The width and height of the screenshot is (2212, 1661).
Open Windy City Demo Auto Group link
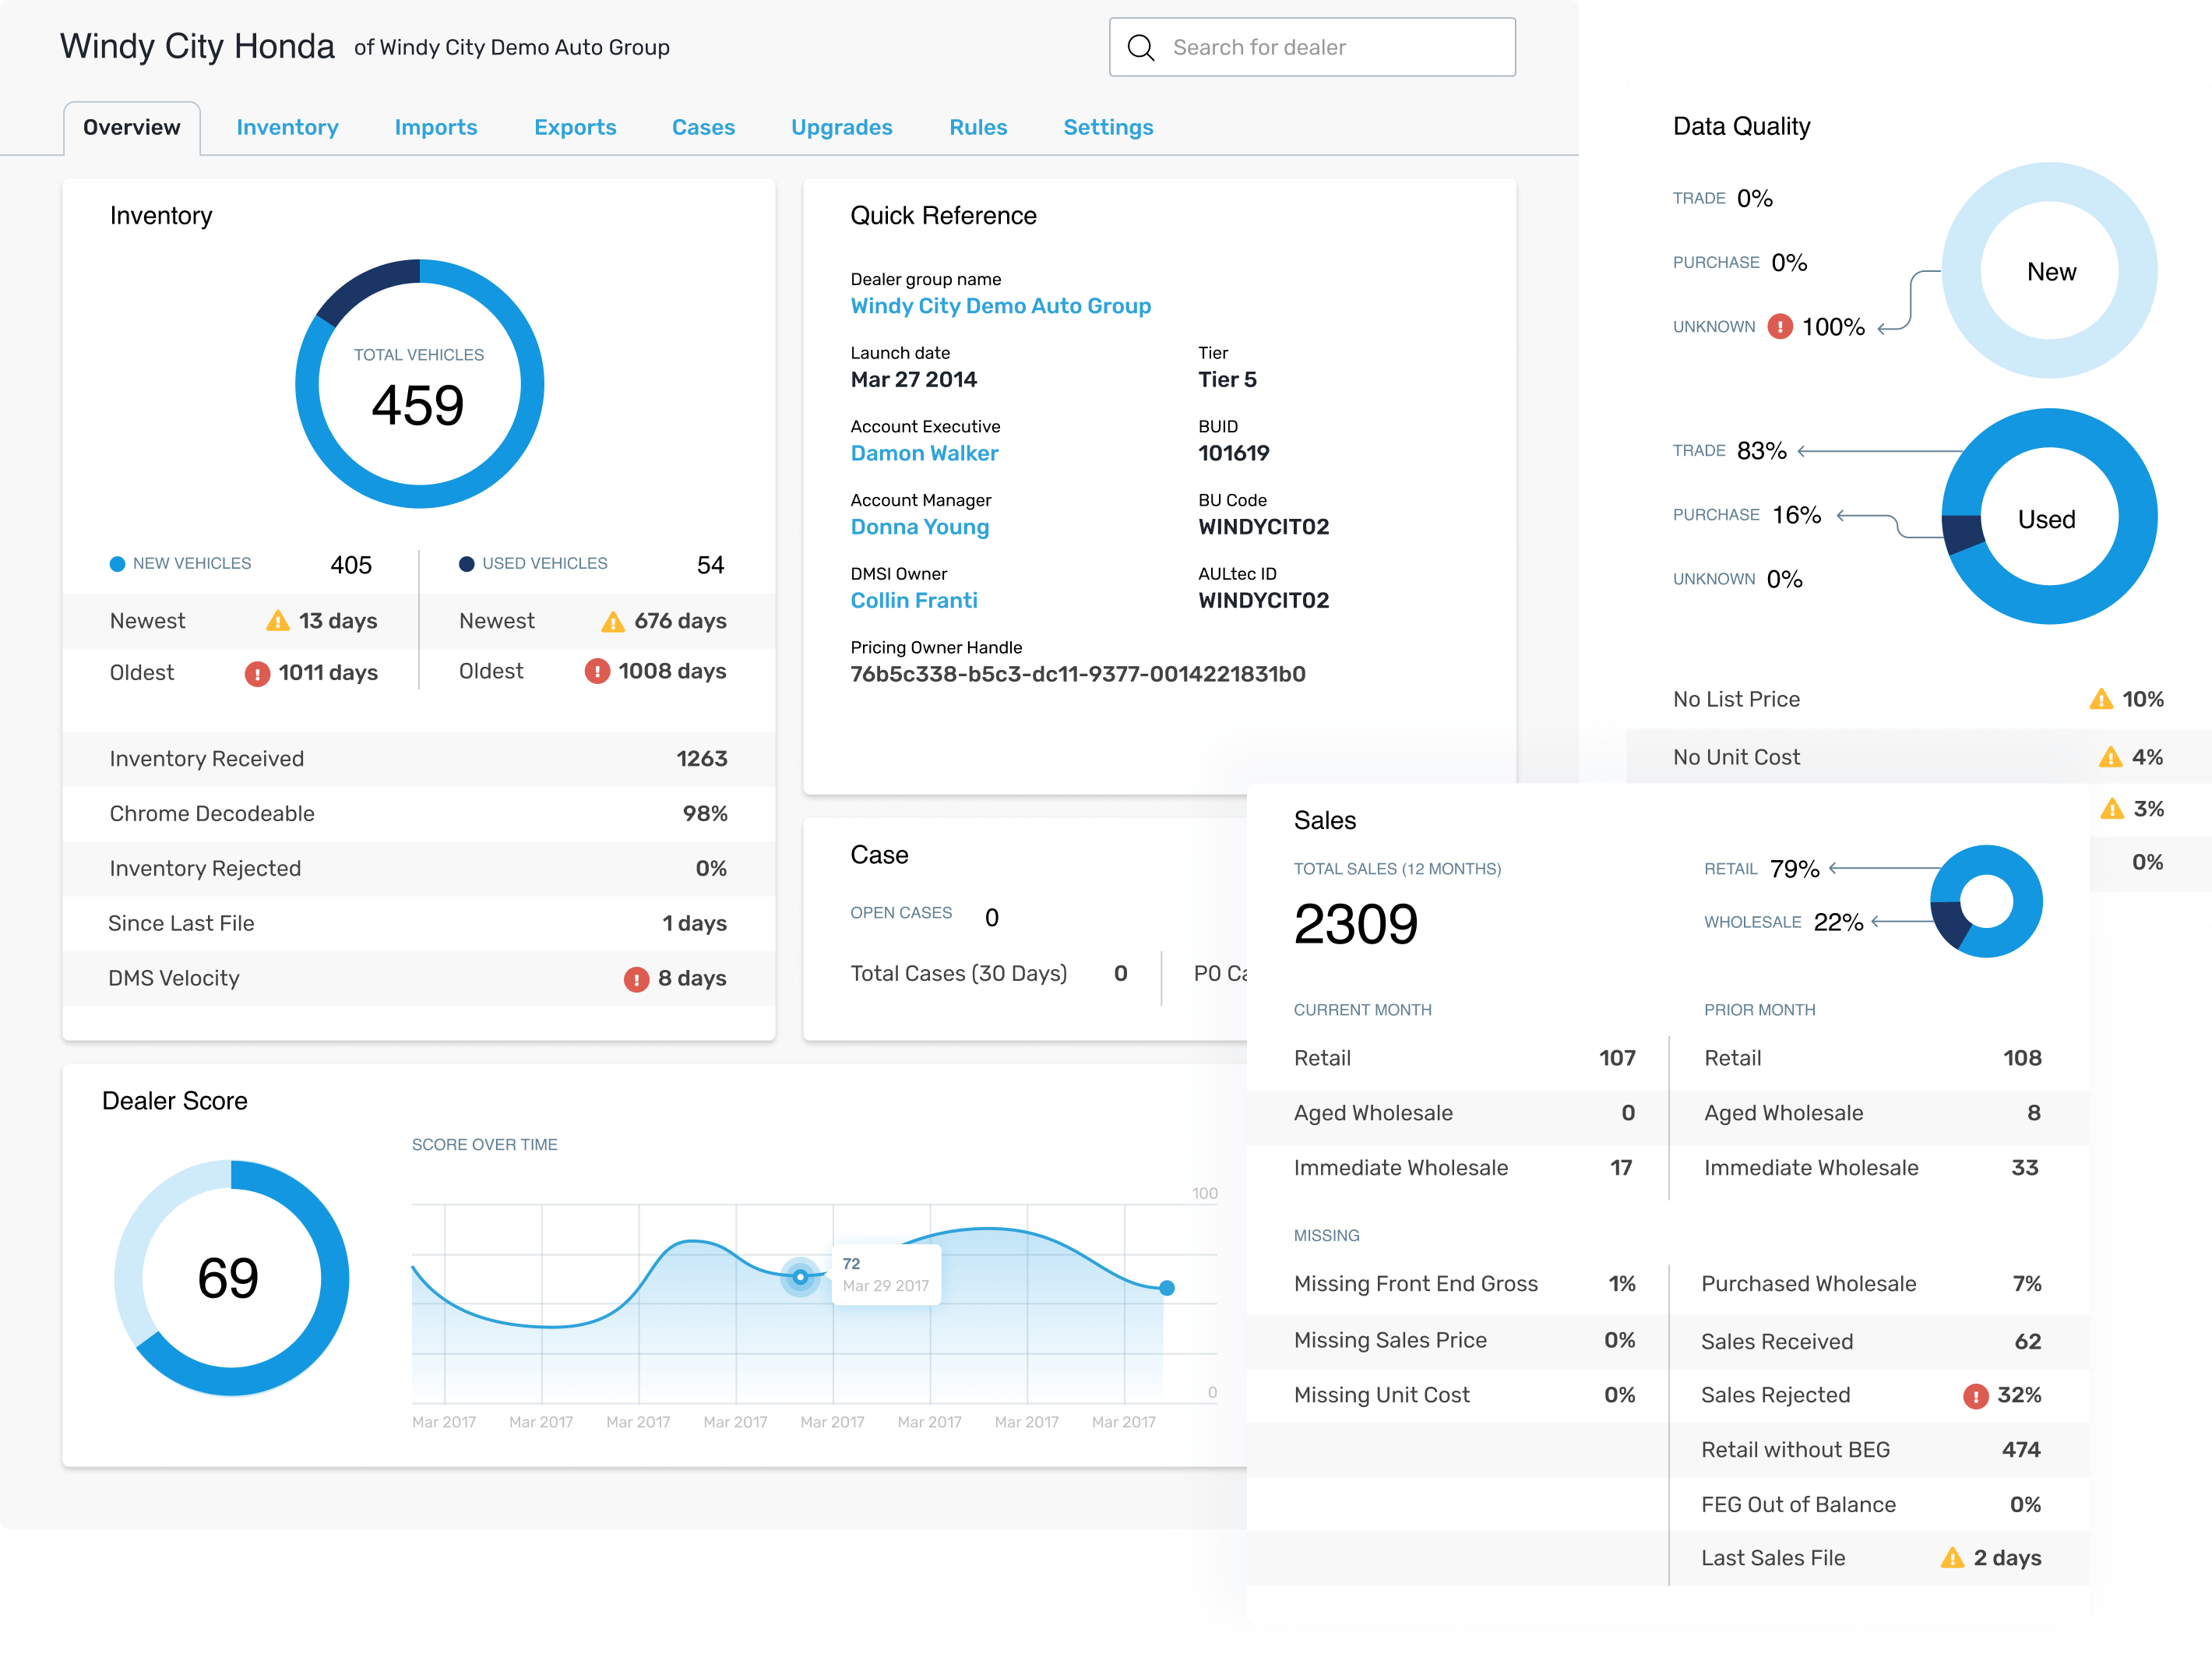1000,306
